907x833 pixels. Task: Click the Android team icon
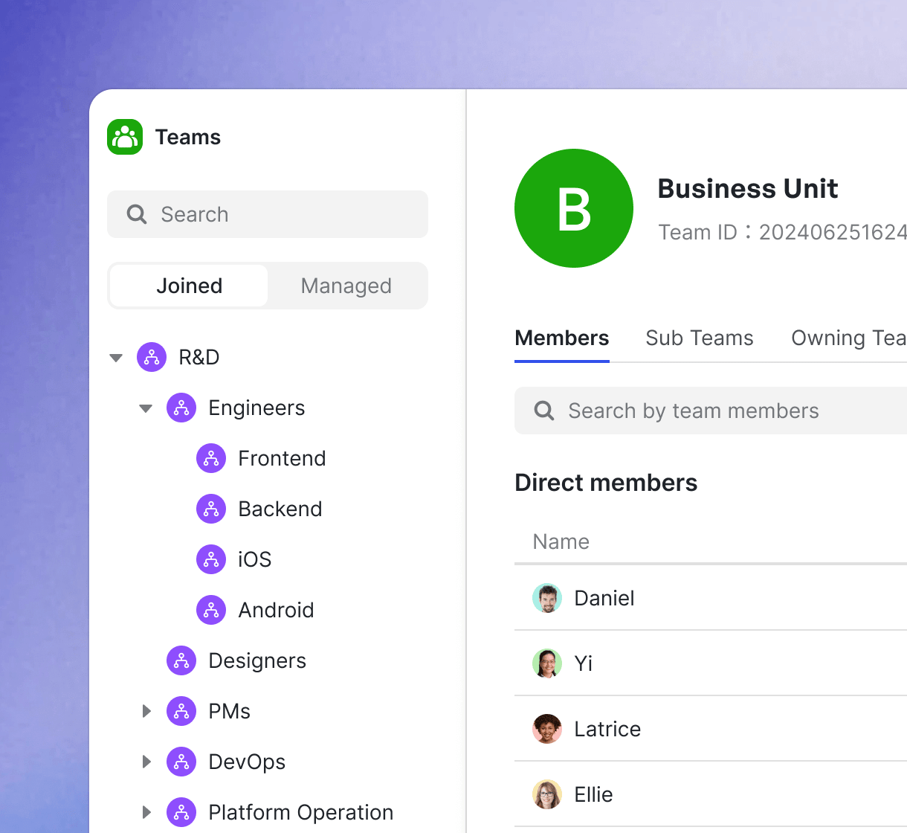click(x=211, y=610)
